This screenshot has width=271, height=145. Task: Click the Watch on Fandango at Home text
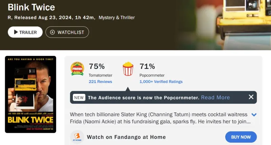(126, 137)
